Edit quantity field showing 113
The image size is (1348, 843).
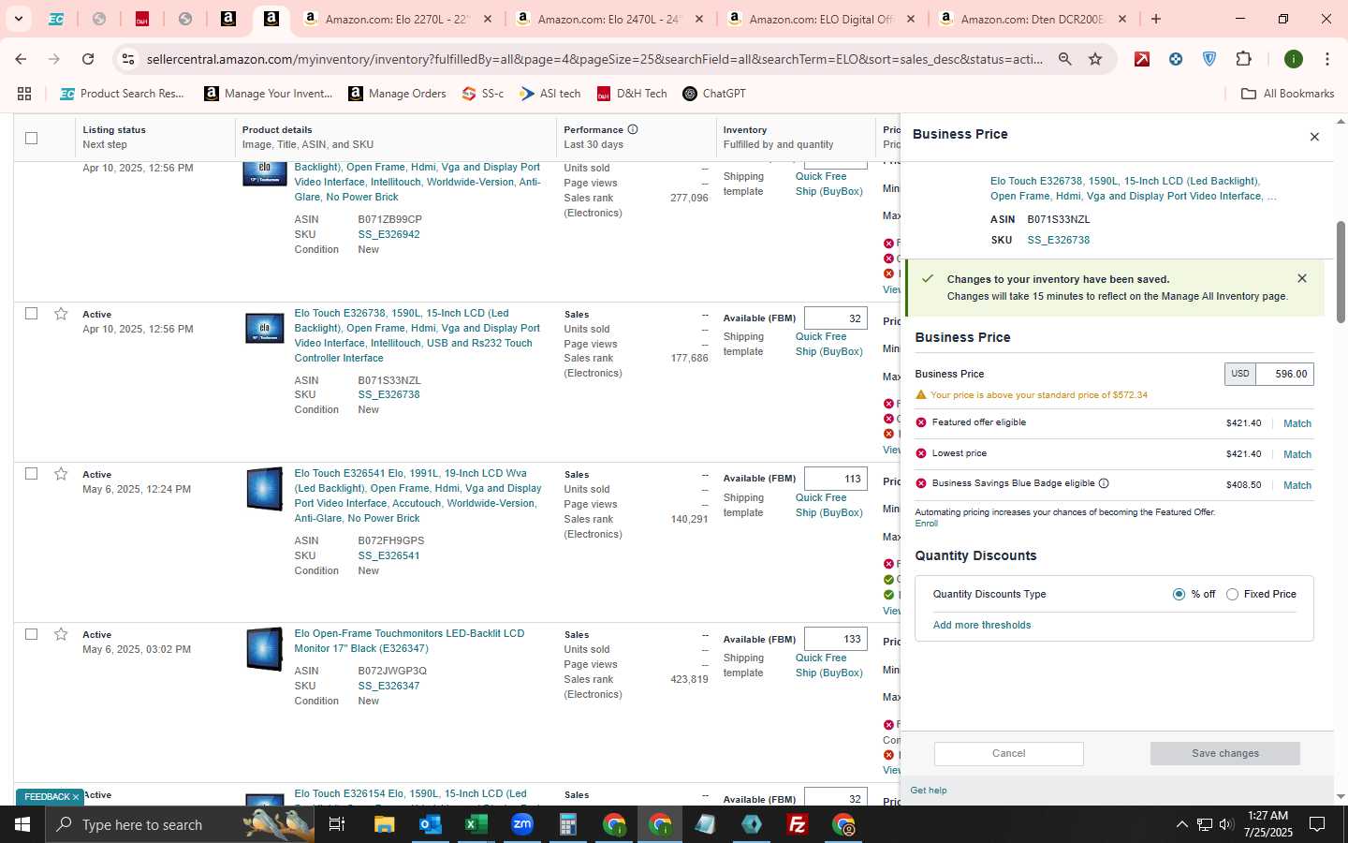835,479
